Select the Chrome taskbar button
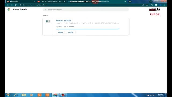172x97 pixels. tap(55, 95)
